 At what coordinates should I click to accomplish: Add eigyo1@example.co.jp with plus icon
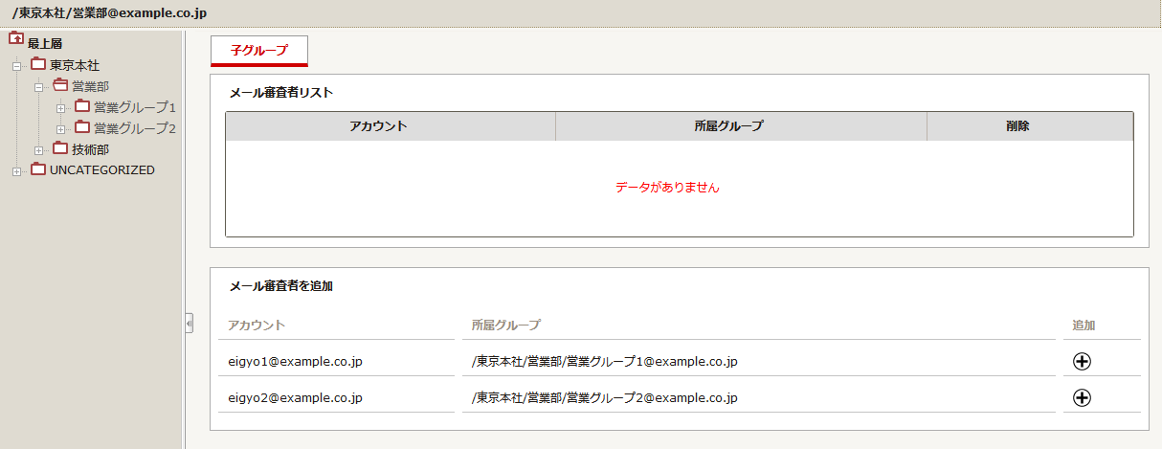tap(1083, 362)
